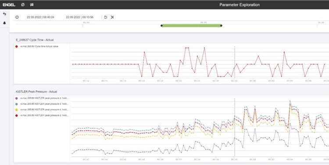Click dashed cursor line in Peak Pressure chart

[x=235, y=128]
